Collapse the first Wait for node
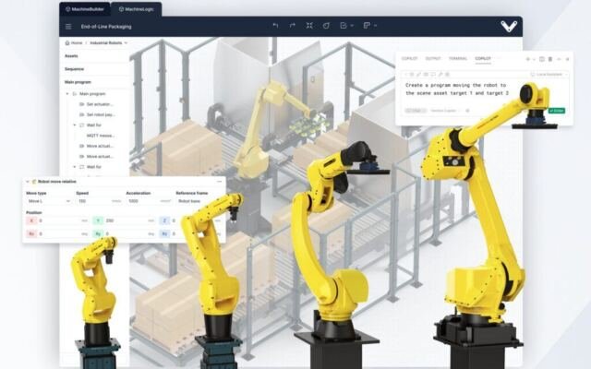The width and height of the screenshot is (591, 369). (74, 125)
